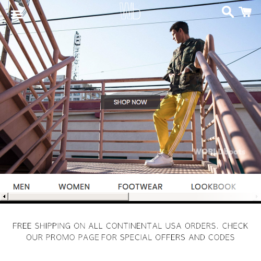The width and height of the screenshot is (261, 261).
Task: Click the empty scrollbar track on the right
Action: pos(191,197)
